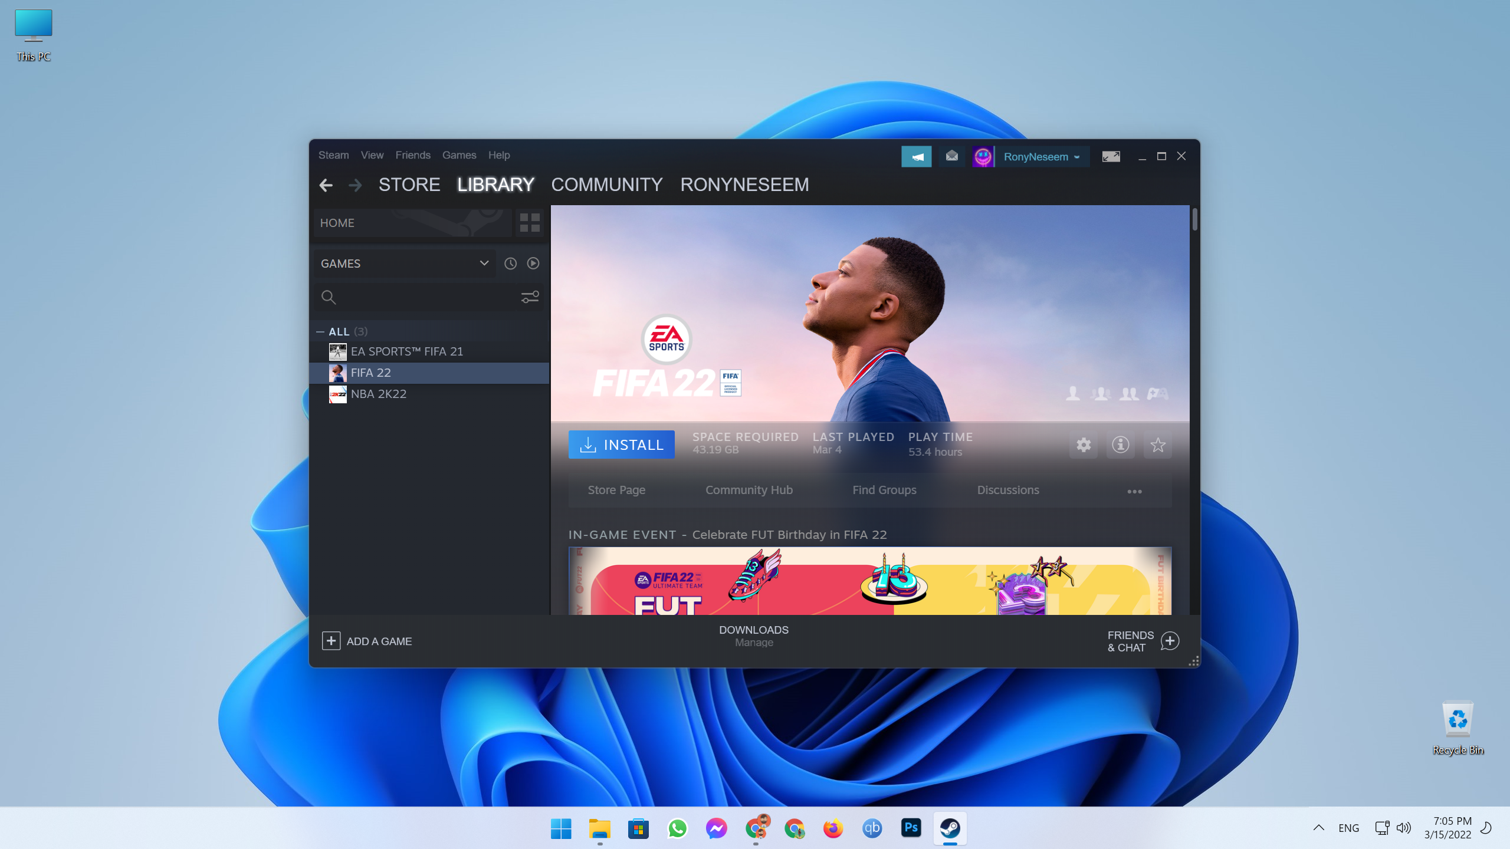Enter Big Picture mode
Screen dimensions: 1510x849
coord(1111,156)
